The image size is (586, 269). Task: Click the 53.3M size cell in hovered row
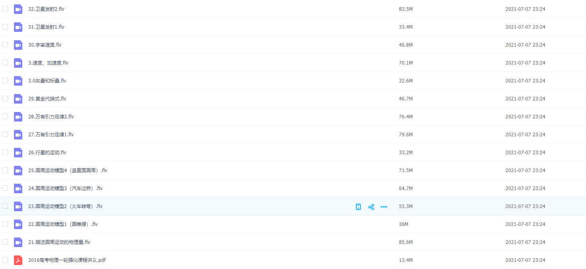pos(406,206)
